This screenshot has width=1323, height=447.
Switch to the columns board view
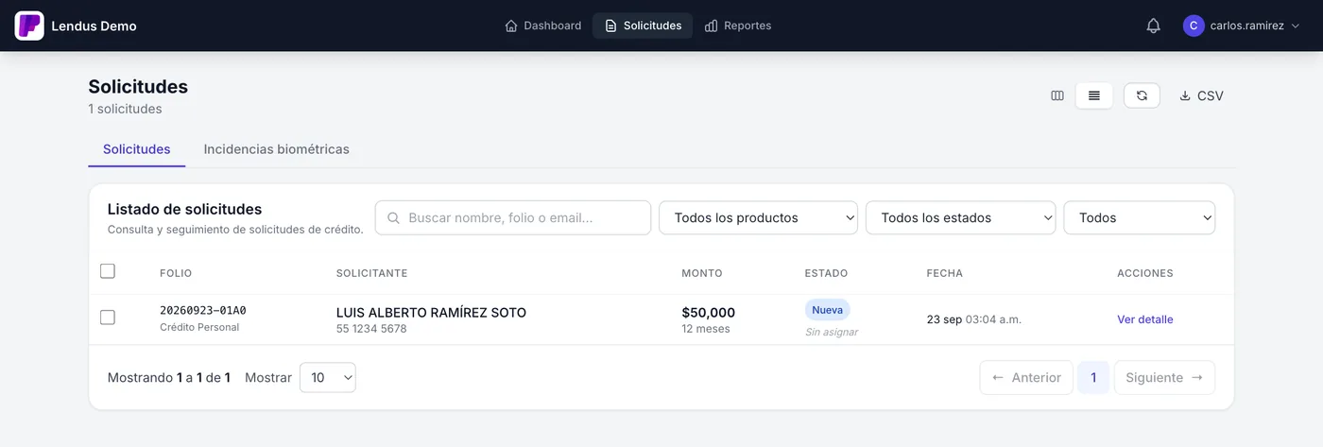click(x=1057, y=95)
